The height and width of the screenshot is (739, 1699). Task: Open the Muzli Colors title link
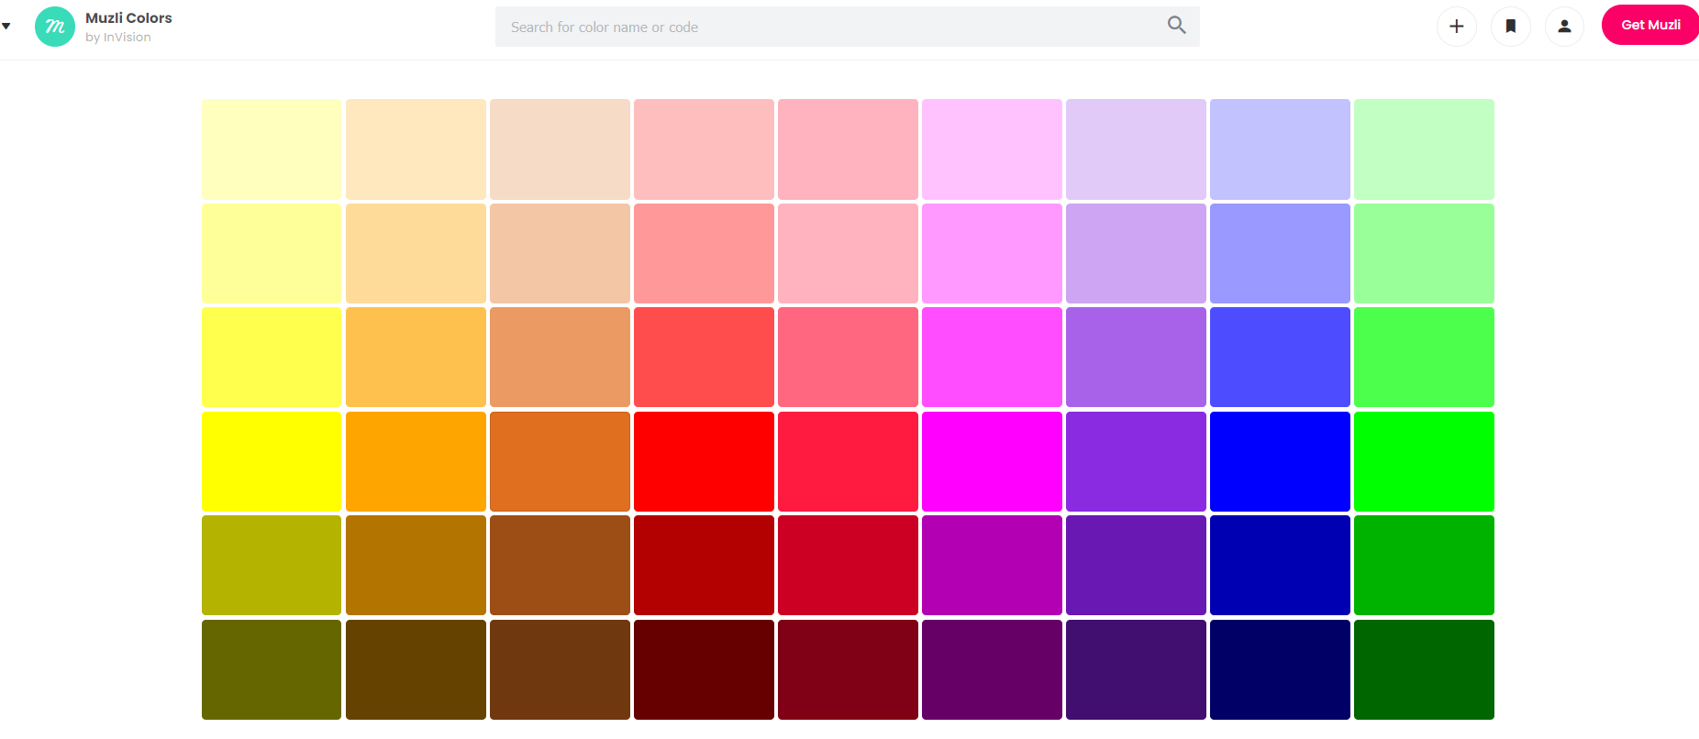coord(128,18)
